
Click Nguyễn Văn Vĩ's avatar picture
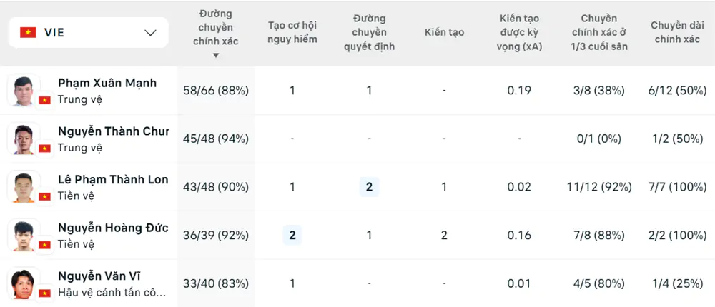click(x=24, y=283)
